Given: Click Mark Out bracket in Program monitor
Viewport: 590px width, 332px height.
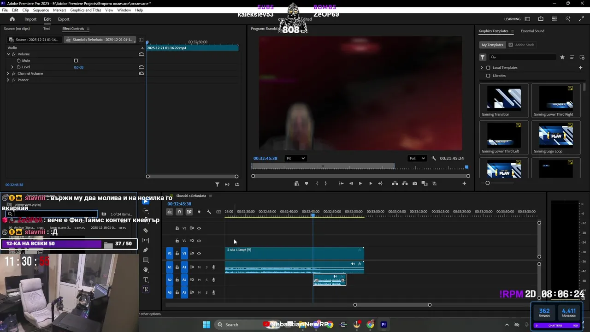Looking at the screenshot, I should coord(326,184).
